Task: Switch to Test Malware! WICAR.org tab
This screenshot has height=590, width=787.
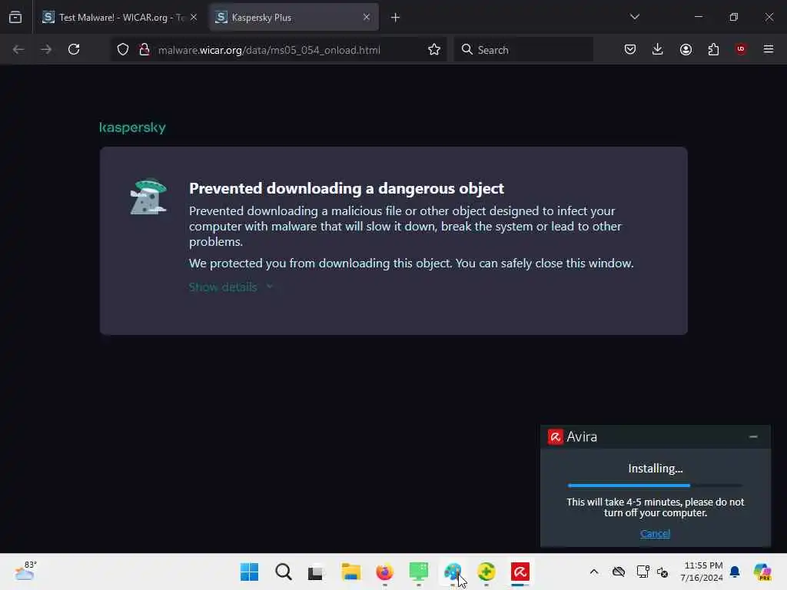Action: coord(119,17)
